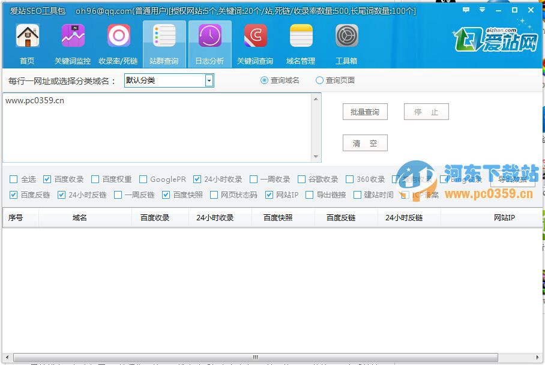Click the feedback chat icon in title bar
The width and height of the screenshot is (545, 365).
tap(465, 10)
